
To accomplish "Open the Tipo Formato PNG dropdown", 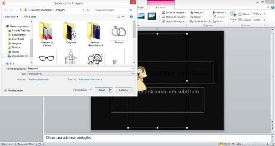I will click(x=81, y=74).
